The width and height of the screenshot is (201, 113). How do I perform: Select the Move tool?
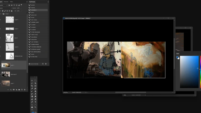[32, 81]
